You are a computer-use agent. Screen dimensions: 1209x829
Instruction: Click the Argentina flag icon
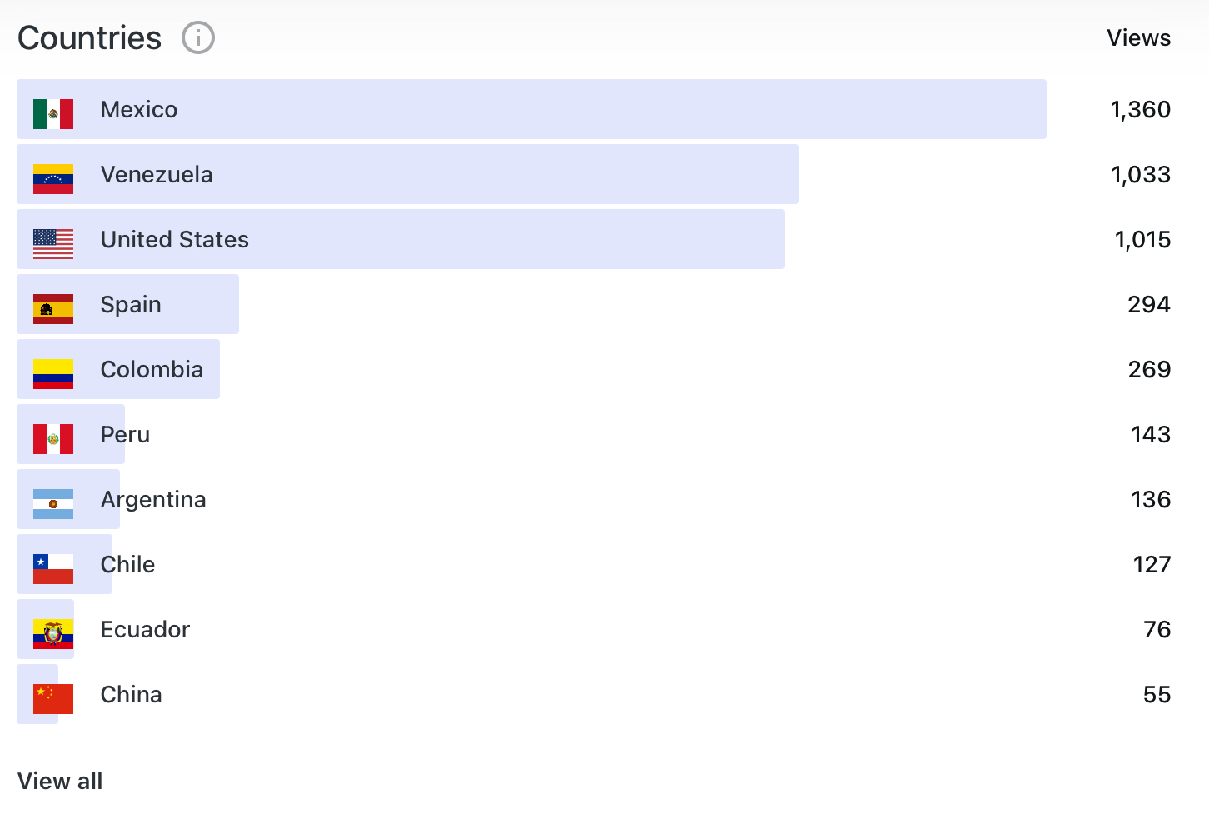[53, 504]
